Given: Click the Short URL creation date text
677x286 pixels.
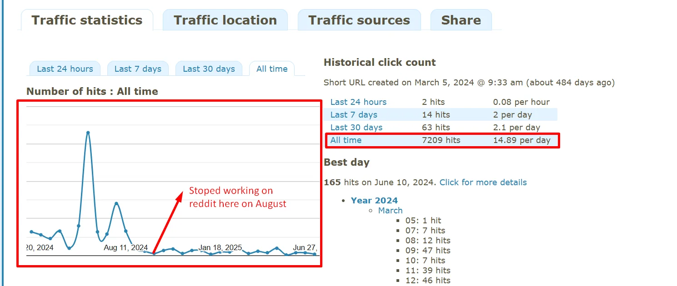Looking at the screenshot, I should click(469, 83).
